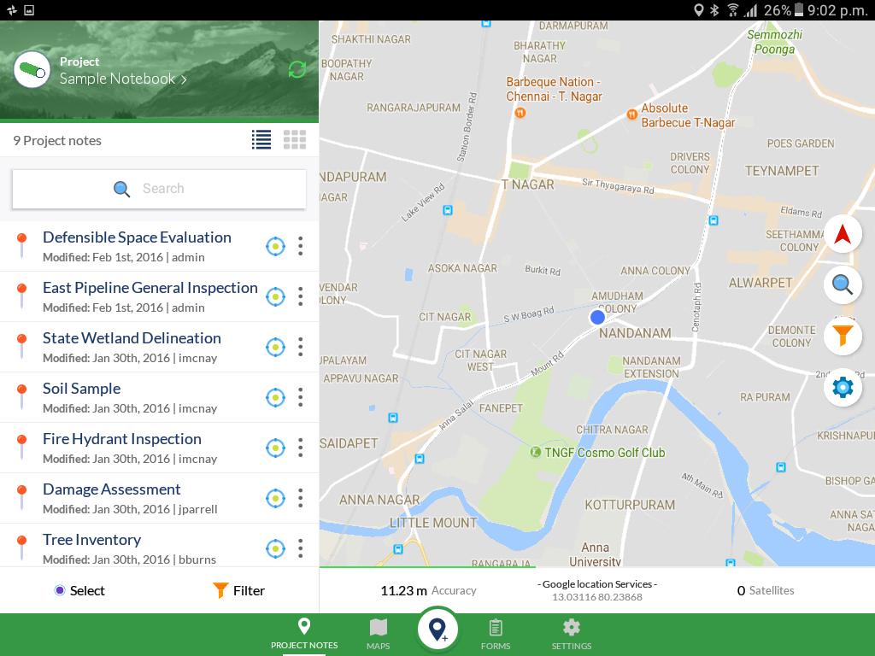
Task: Open options menu for Tree Inventory
Action: click(300, 548)
